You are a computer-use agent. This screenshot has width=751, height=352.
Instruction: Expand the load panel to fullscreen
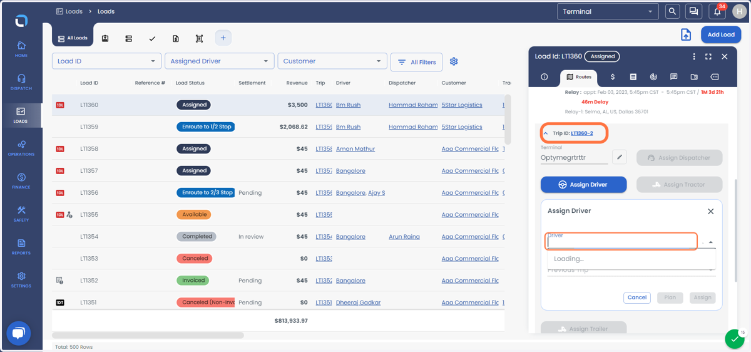708,56
